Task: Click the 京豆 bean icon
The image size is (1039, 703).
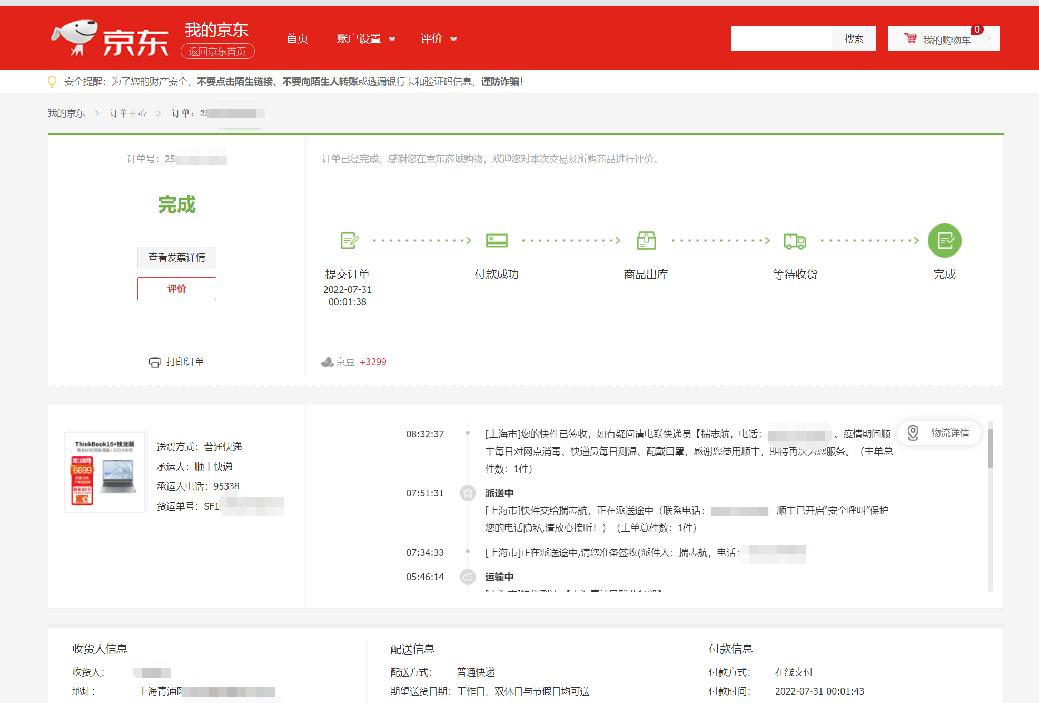Action: (x=327, y=362)
